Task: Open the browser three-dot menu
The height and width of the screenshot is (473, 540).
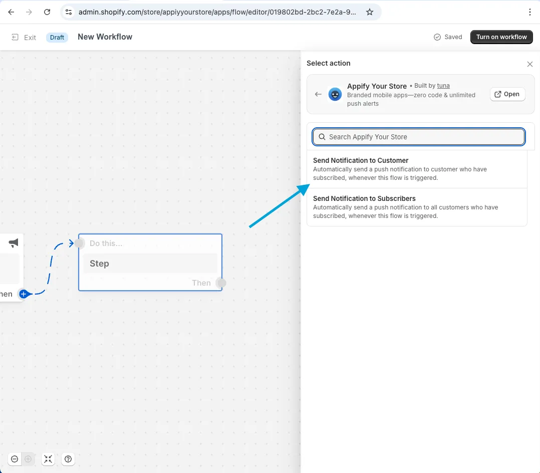Action: pyautogui.click(x=529, y=12)
